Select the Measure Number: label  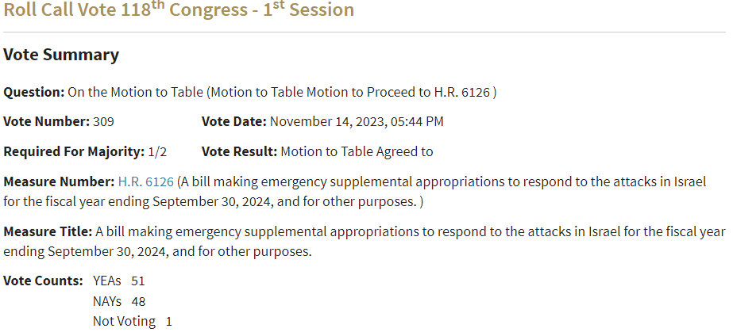pyautogui.click(x=59, y=181)
